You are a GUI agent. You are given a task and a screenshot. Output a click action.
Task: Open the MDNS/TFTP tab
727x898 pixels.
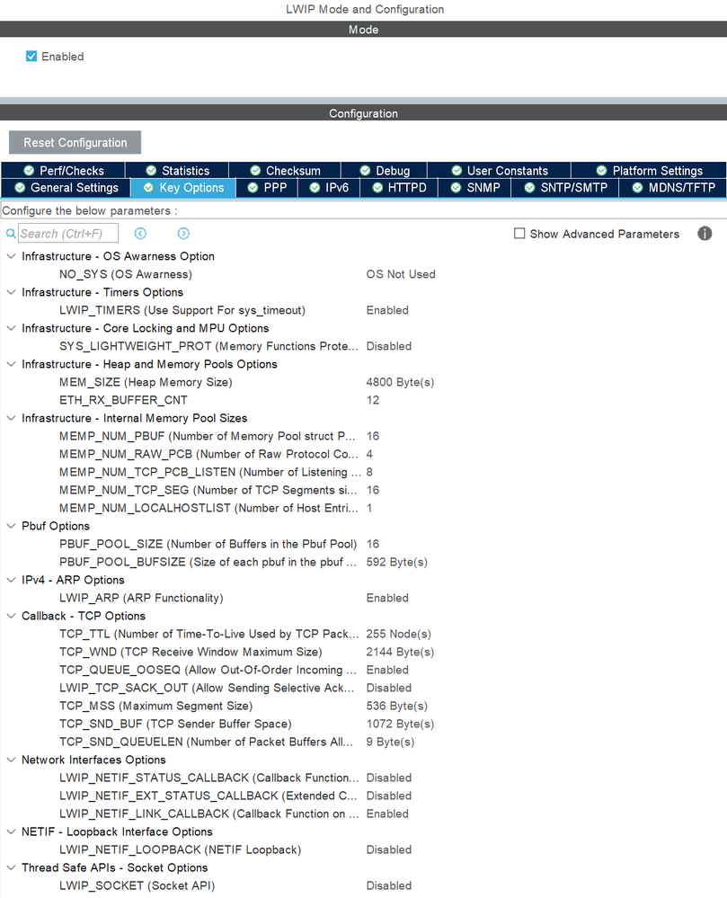672,188
